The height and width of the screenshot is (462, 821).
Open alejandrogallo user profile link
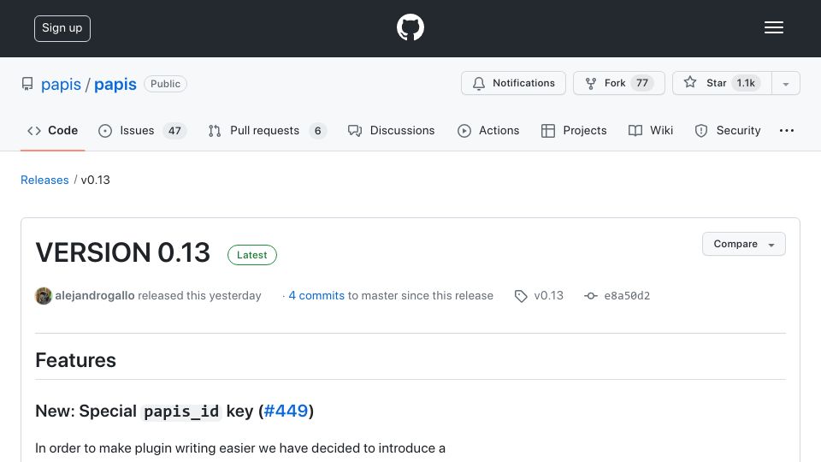click(x=95, y=295)
